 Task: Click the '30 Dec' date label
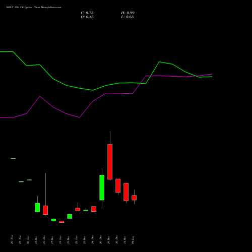(x=117, y=239)
